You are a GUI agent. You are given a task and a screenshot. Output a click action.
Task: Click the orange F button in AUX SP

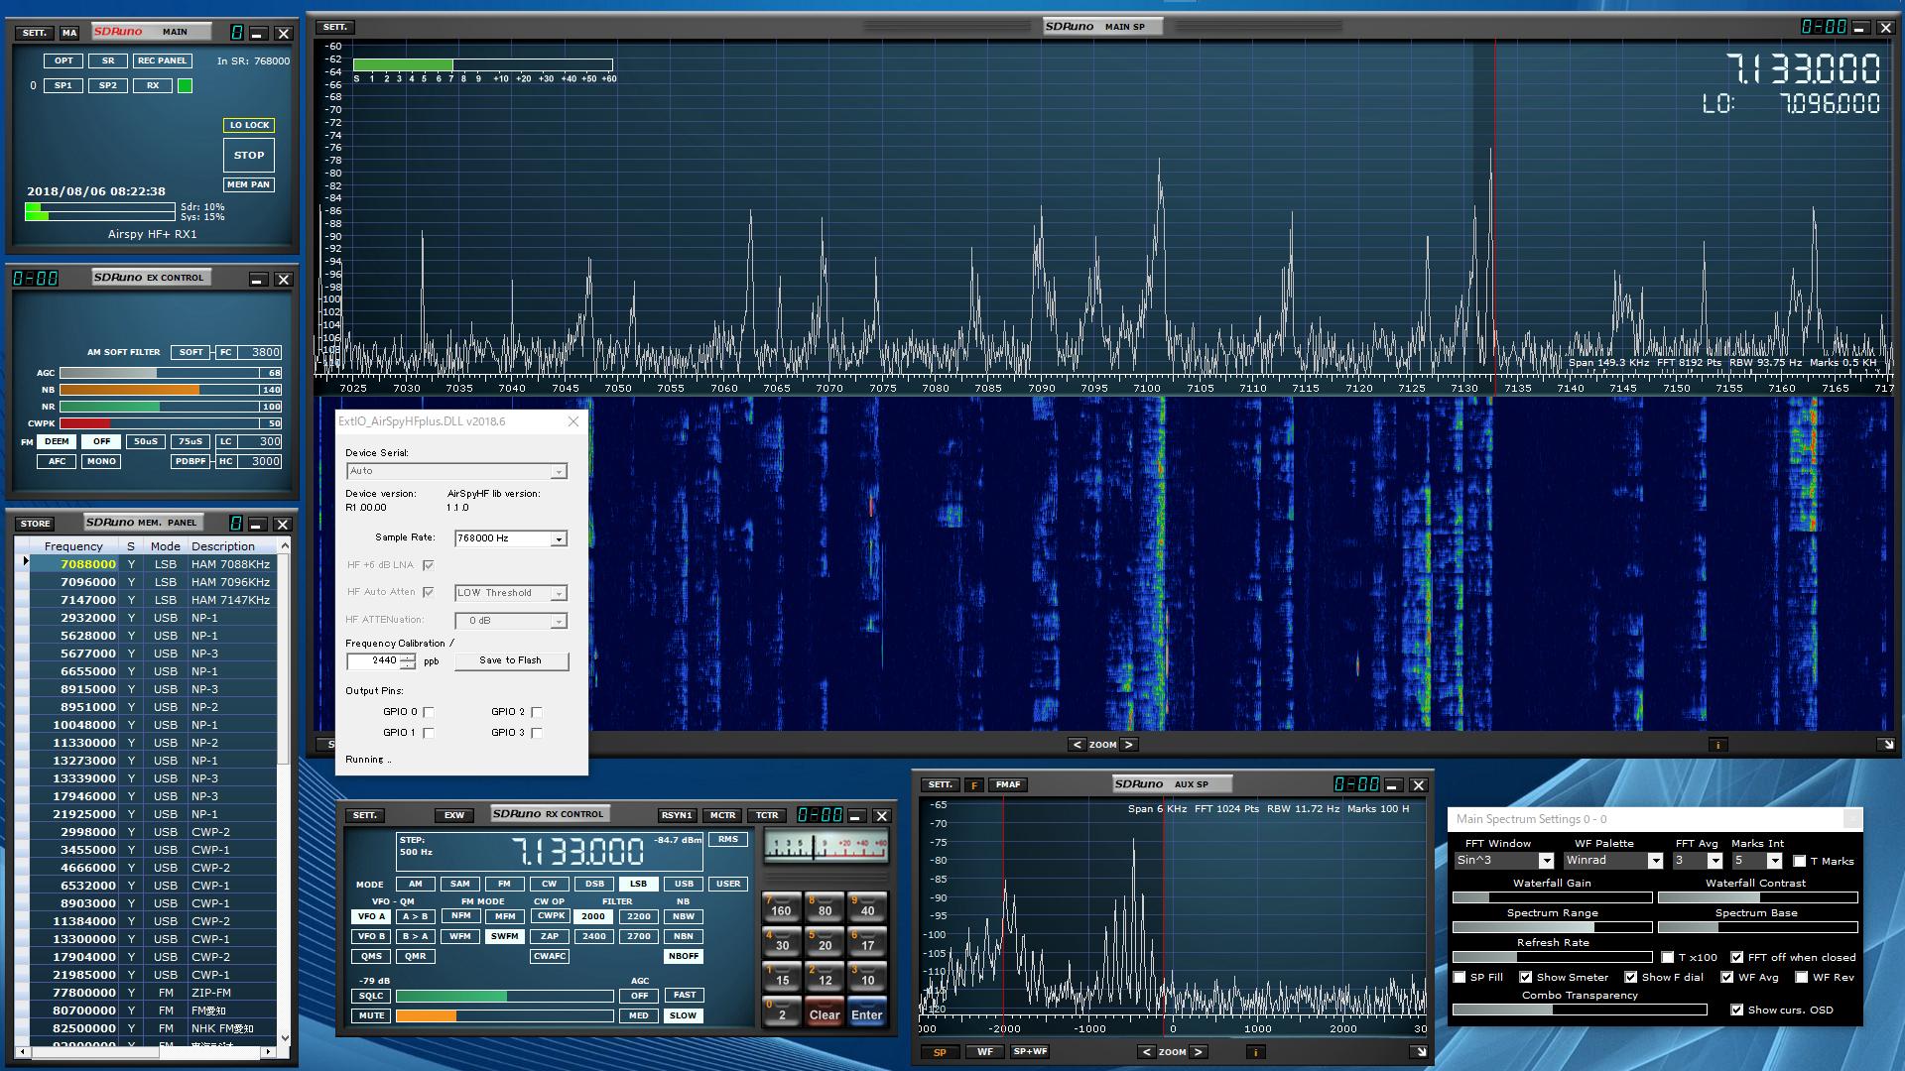(x=974, y=785)
